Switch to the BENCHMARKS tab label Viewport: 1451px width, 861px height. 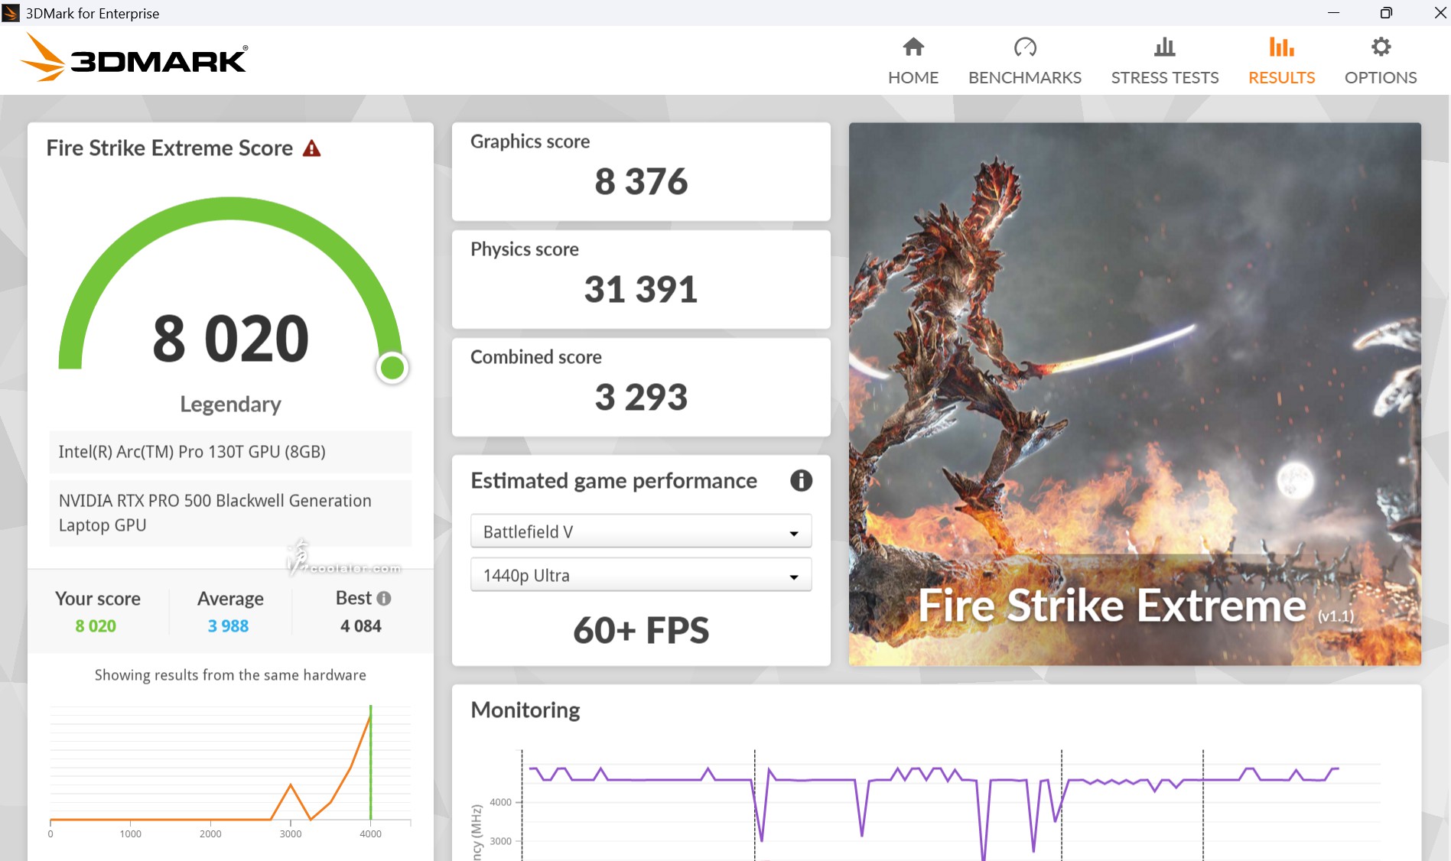pos(1024,78)
